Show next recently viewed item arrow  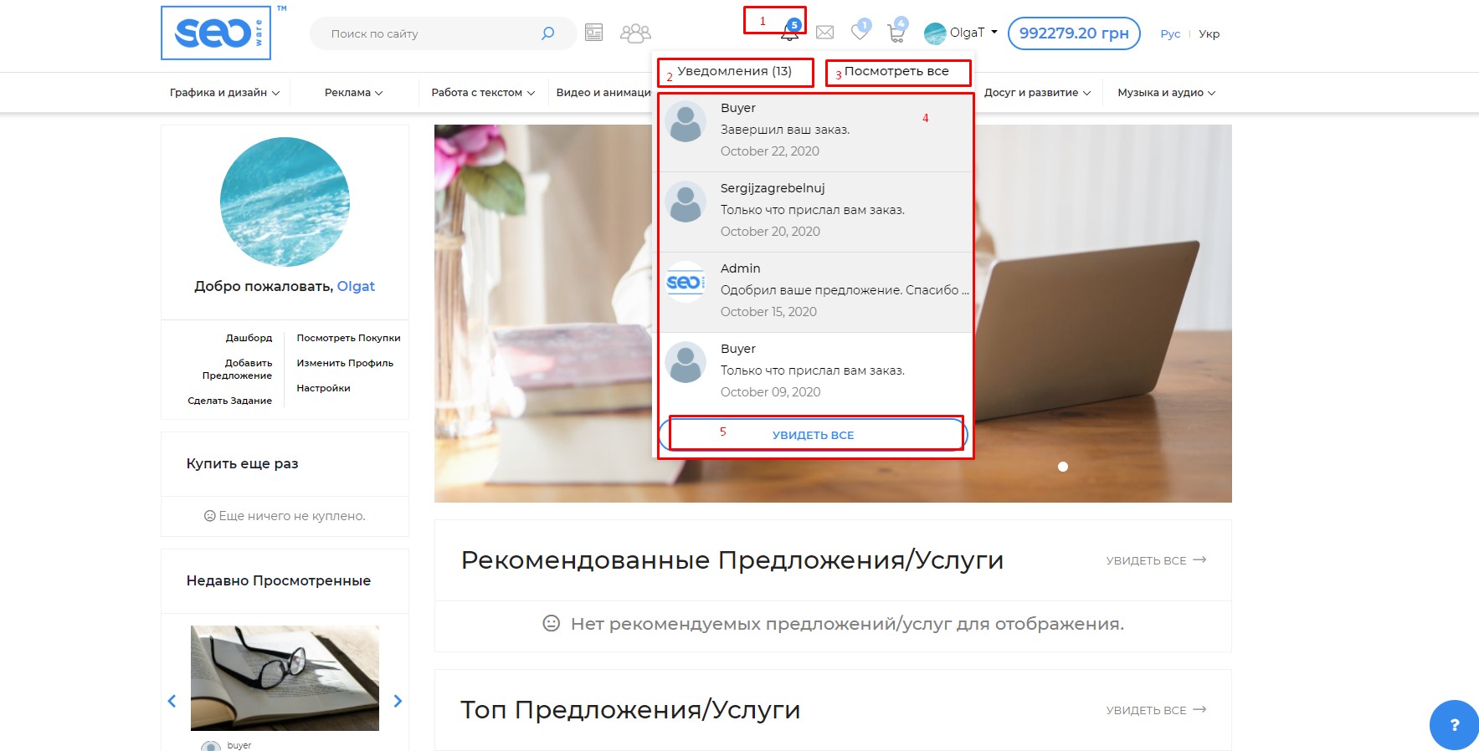tap(398, 701)
